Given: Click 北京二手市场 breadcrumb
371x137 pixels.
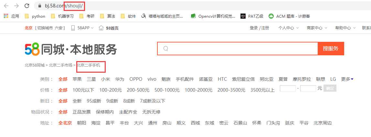Looking at the screenshot, I should [60, 65].
